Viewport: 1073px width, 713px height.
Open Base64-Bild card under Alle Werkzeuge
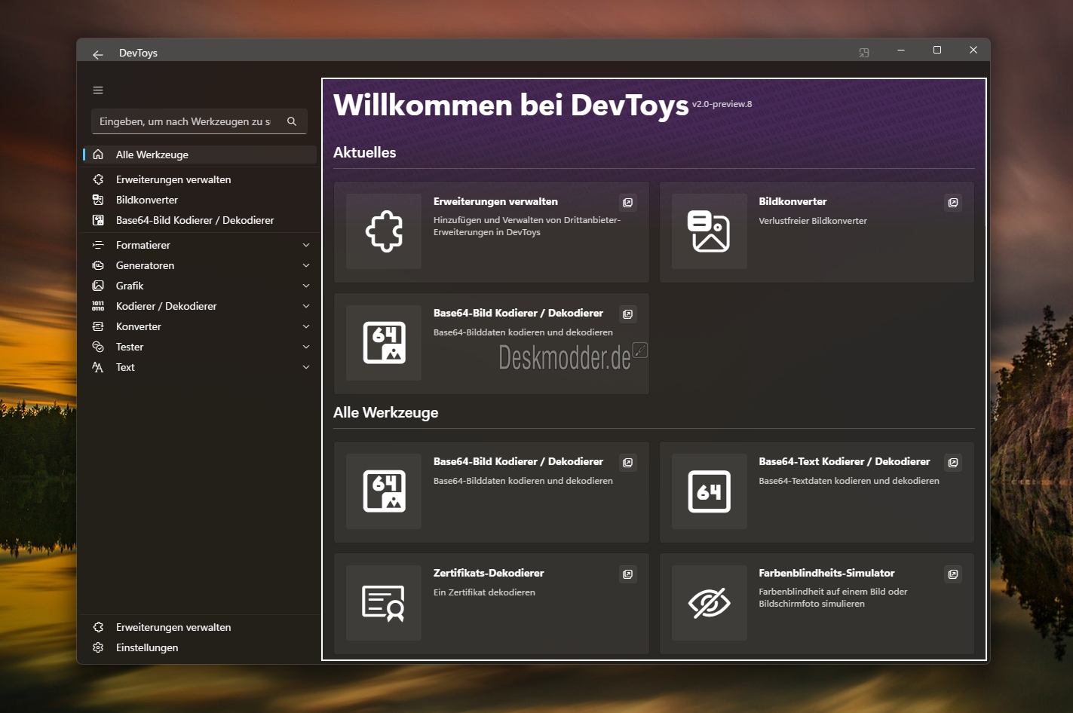click(x=491, y=492)
